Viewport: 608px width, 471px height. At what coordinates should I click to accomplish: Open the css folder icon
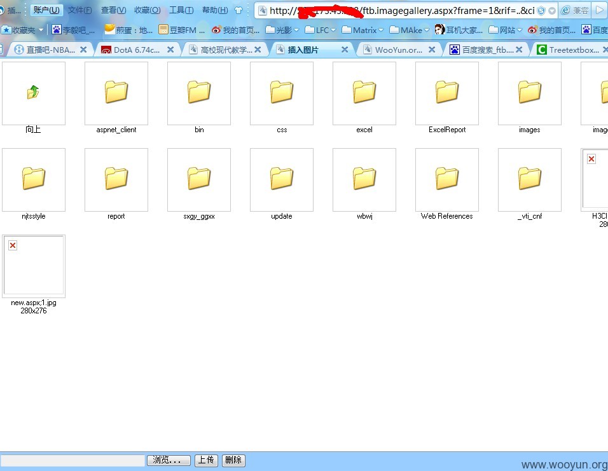point(282,93)
